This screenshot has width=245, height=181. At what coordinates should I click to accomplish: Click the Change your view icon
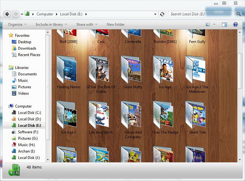pyautogui.click(x=207, y=24)
